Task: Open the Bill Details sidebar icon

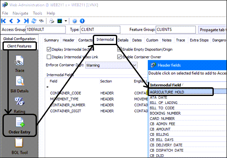Action: [19, 81]
